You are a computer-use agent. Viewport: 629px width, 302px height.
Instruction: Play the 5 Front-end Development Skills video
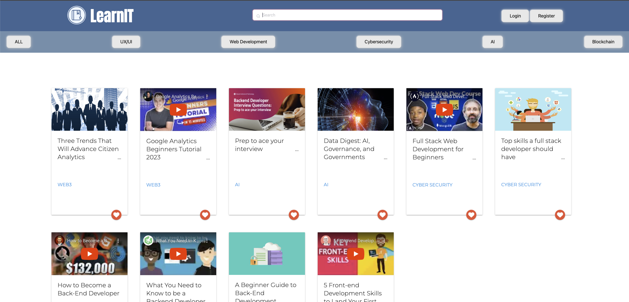point(356,254)
